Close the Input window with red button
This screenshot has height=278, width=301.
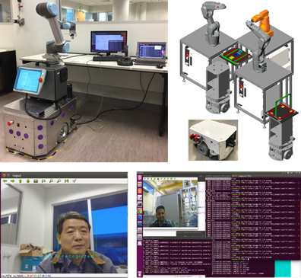(3, 175)
